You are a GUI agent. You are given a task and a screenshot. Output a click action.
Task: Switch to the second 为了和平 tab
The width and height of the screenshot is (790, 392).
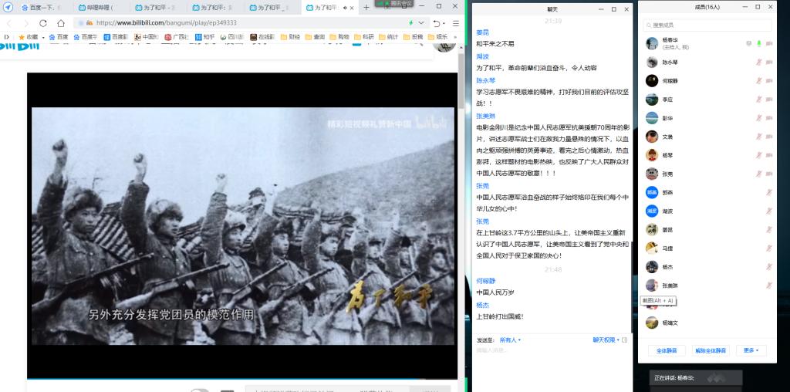213,8
